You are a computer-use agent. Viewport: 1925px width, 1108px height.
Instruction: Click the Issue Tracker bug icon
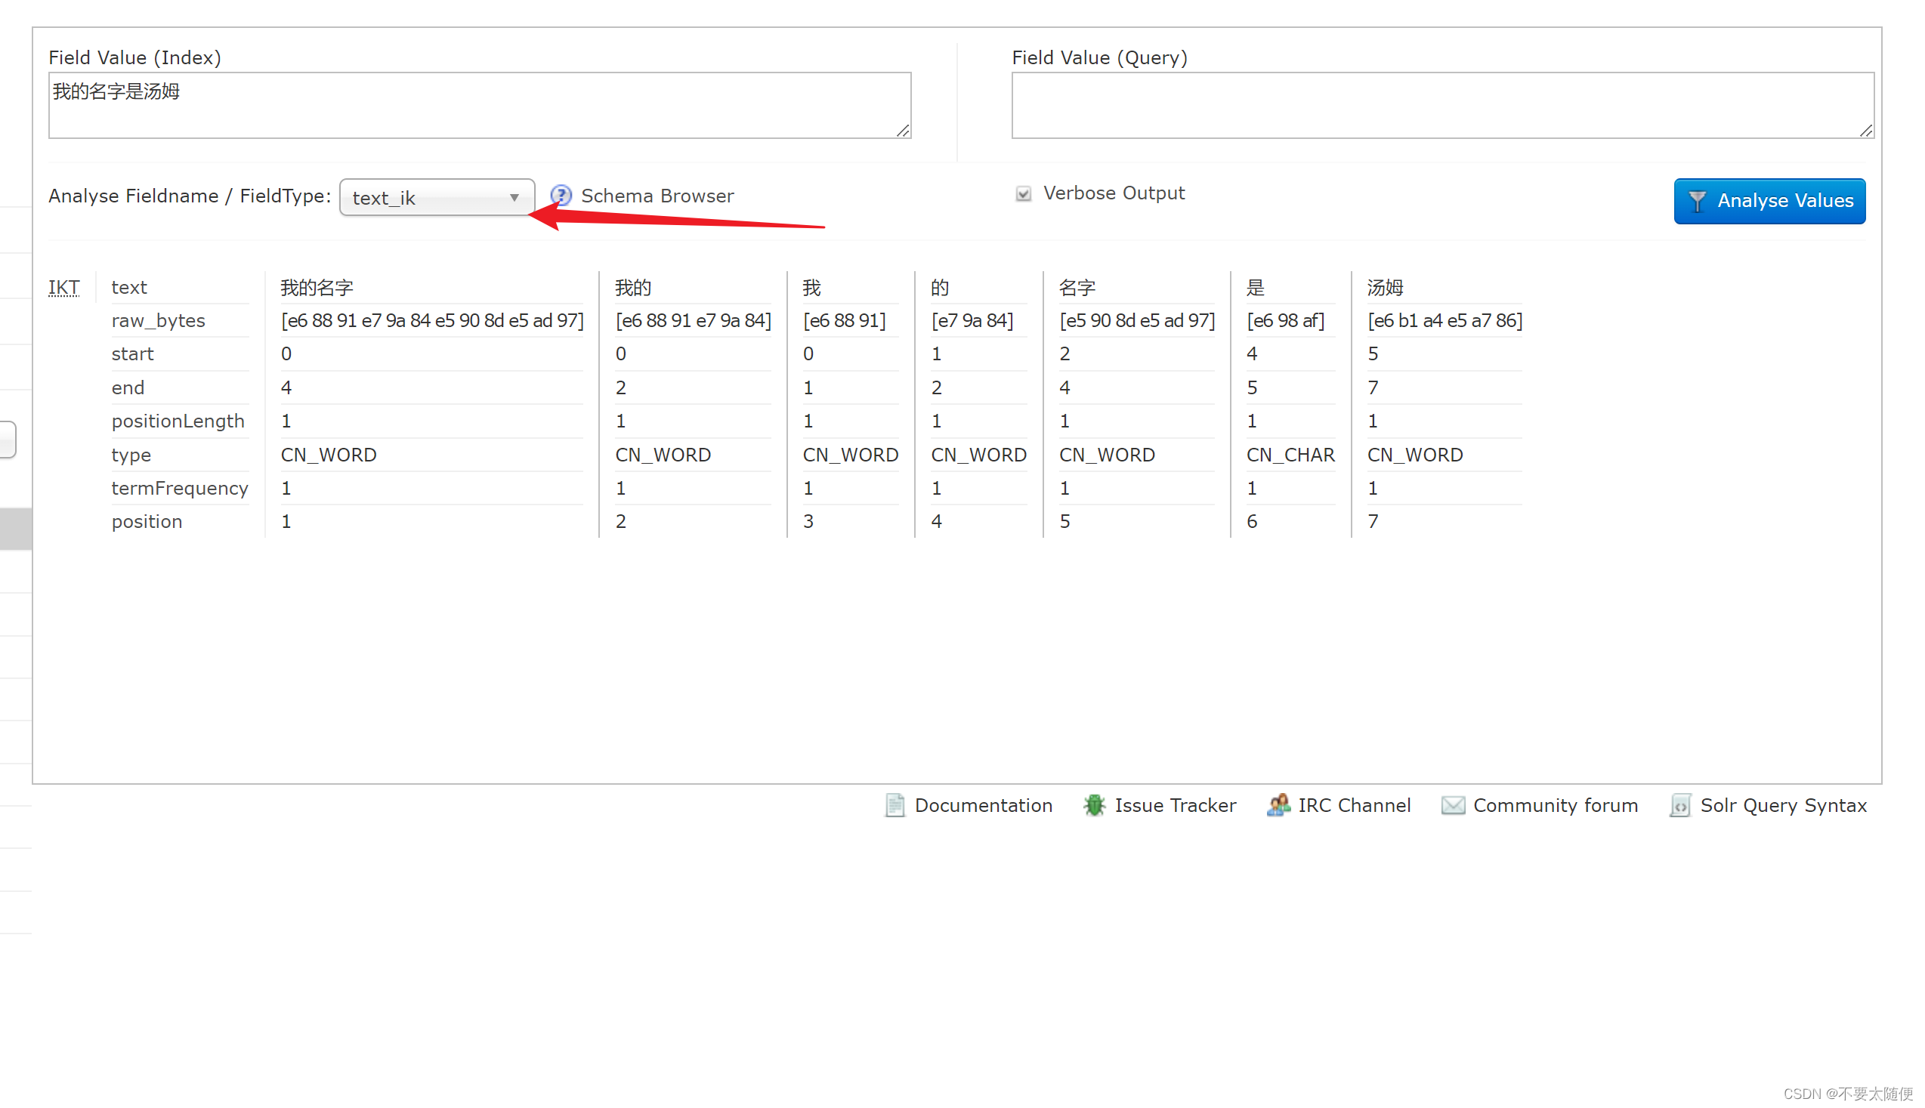(1094, 805)
